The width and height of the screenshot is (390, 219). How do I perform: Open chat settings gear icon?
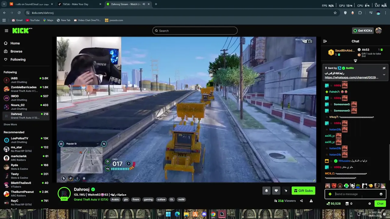370,204
